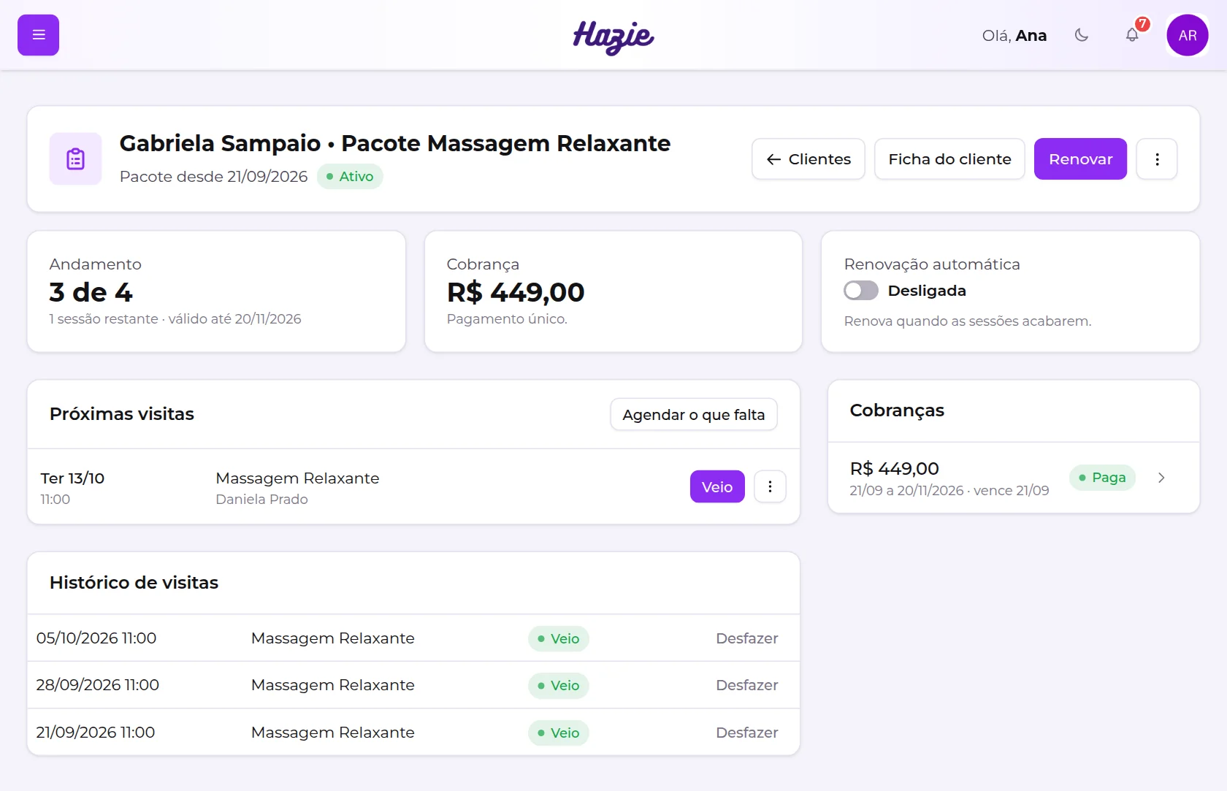Click the Paga status badge
Image resolution: width=1227 pixels, height=791 pixels.
[1102, 478]
